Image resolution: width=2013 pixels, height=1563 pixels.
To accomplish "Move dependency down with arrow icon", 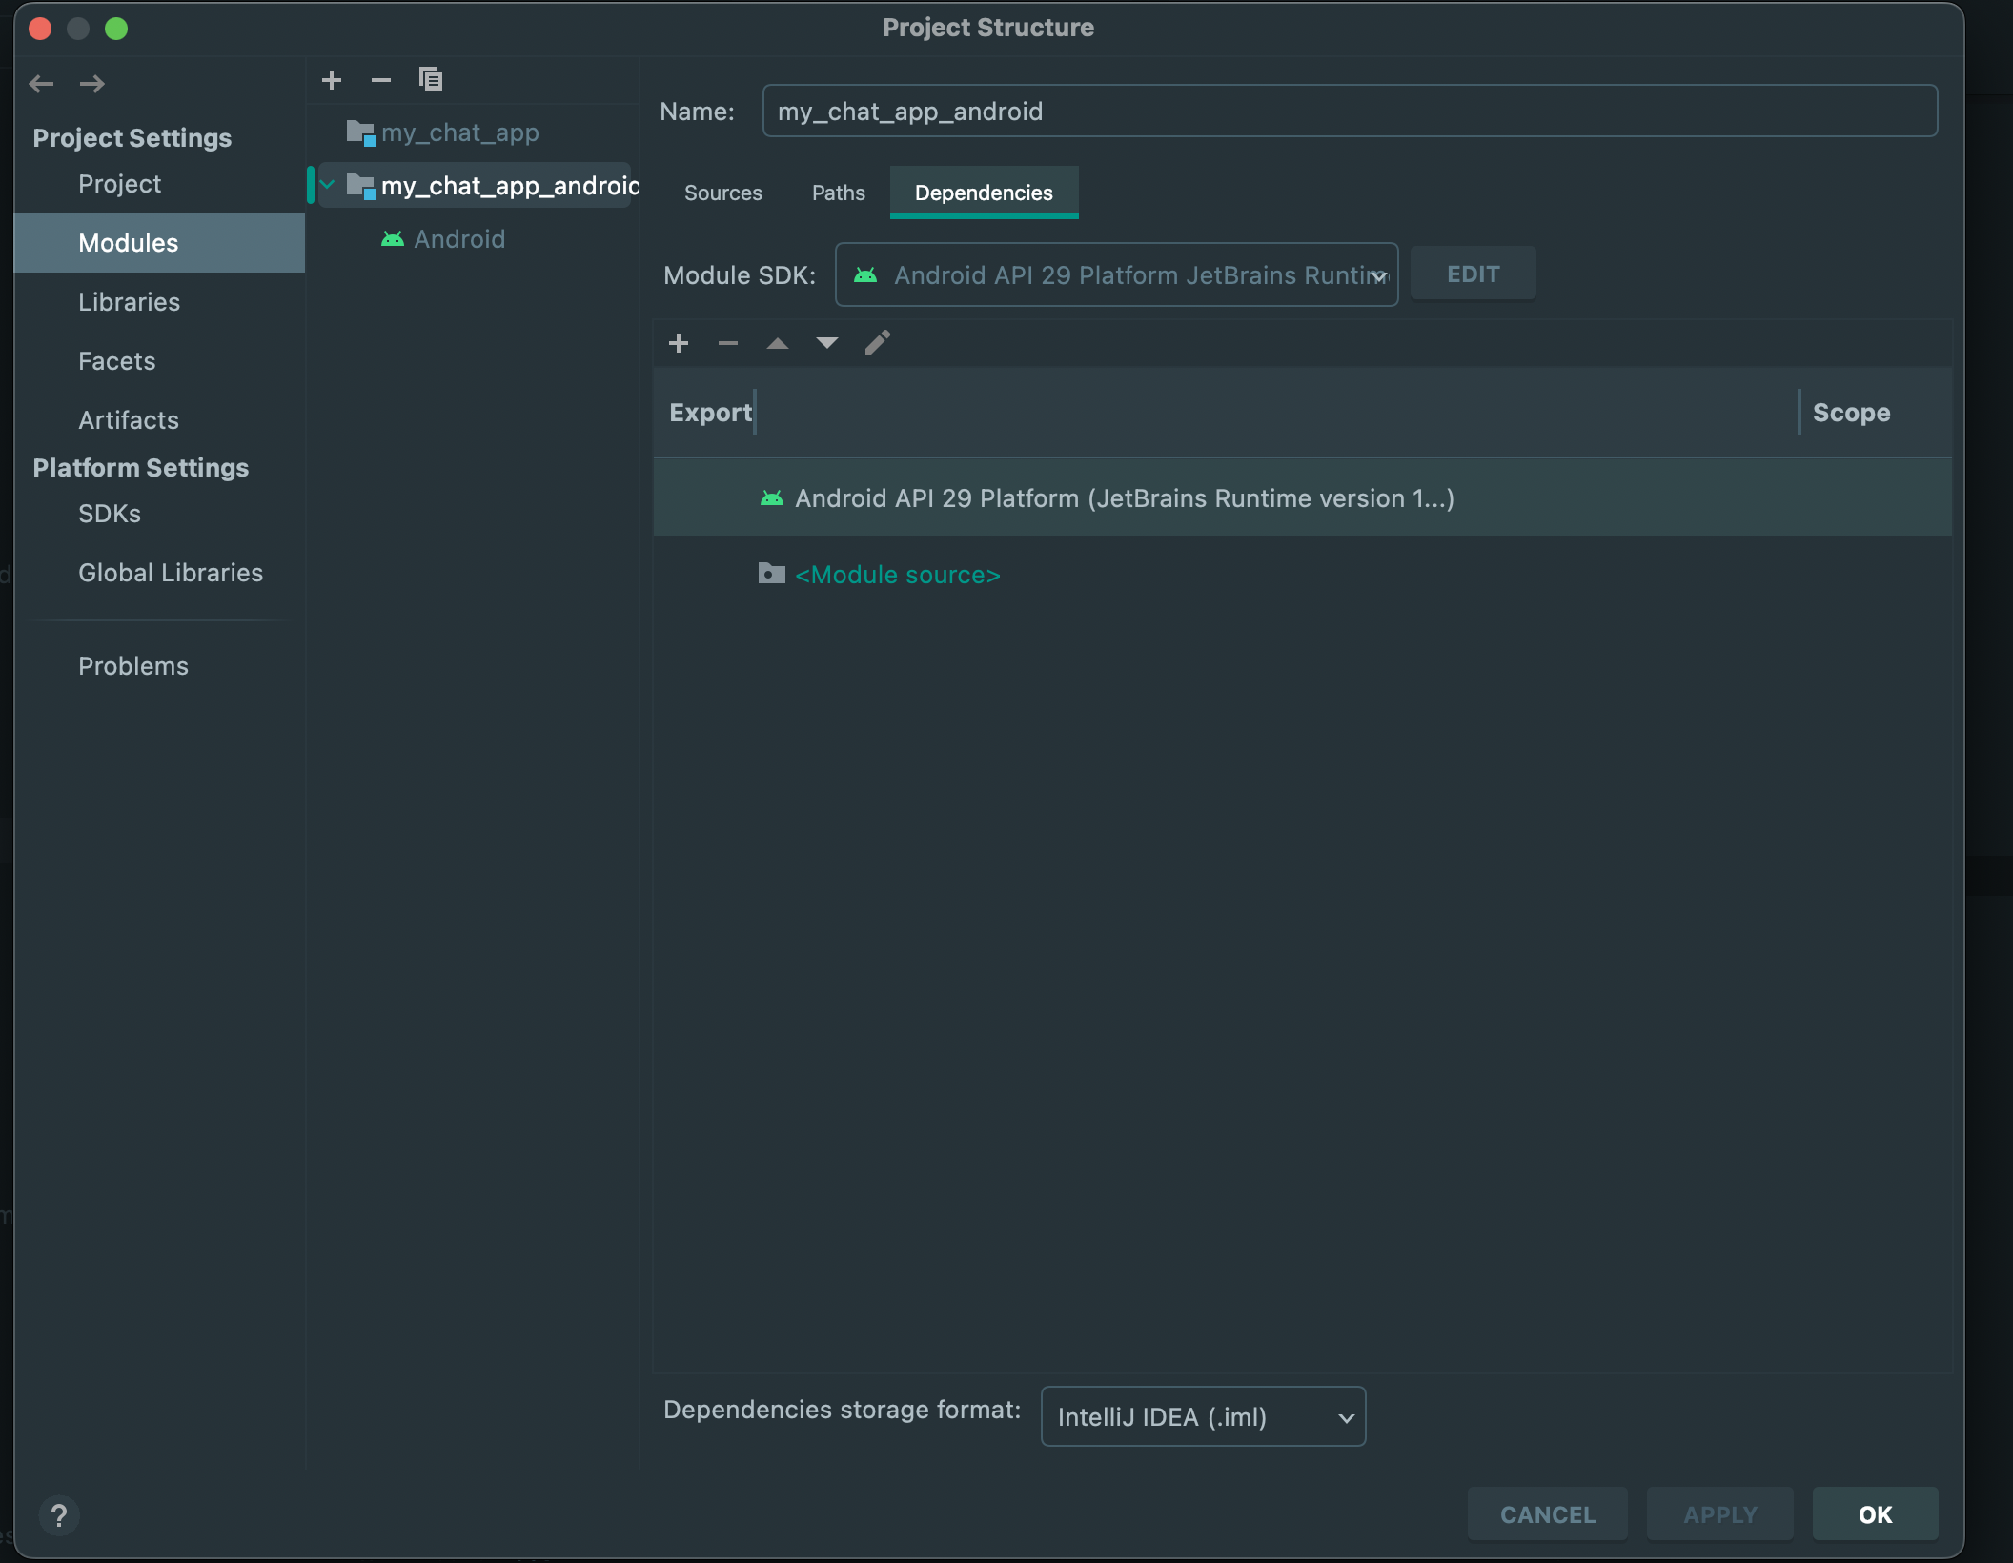I will coord(827,343).
